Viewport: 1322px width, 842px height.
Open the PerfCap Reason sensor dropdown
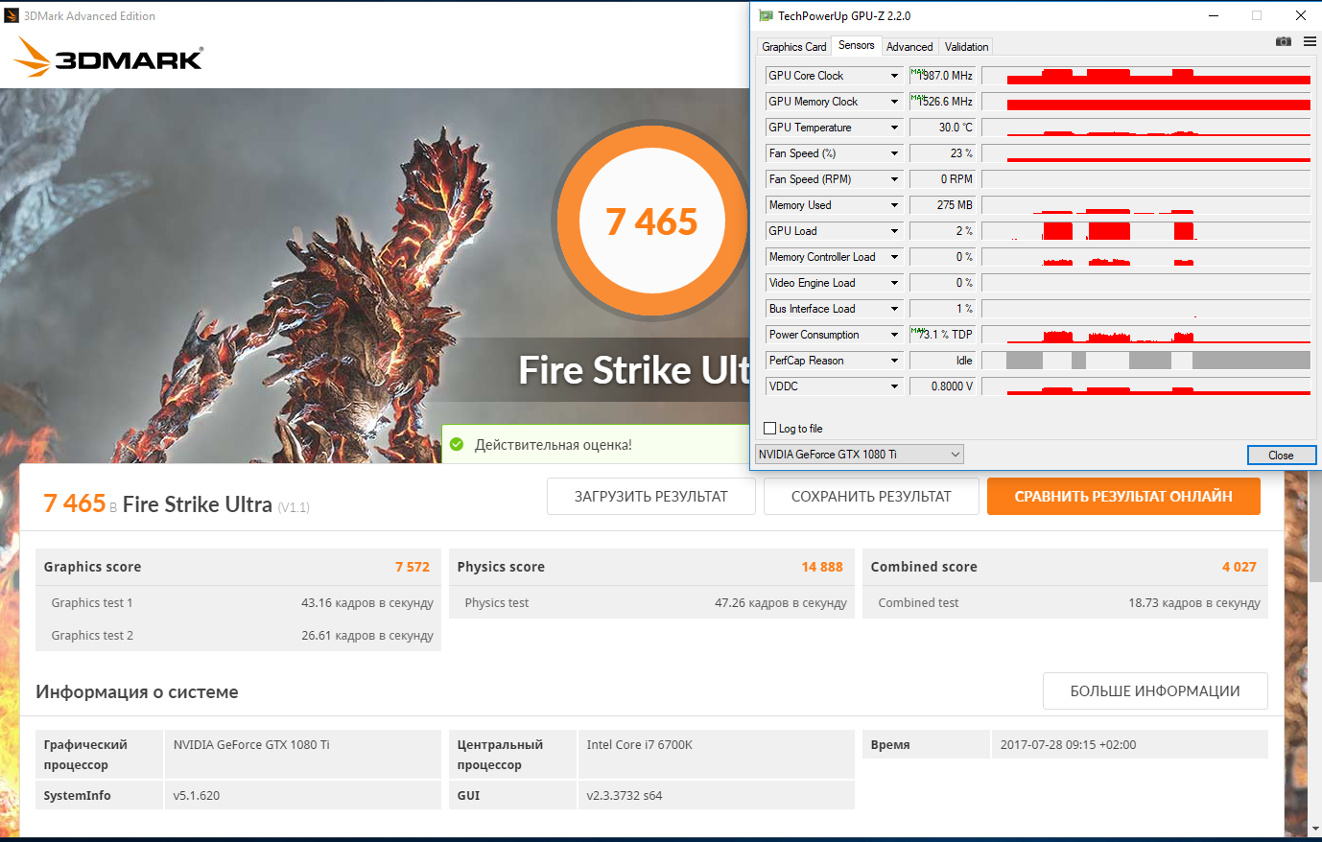click(894, 361)
